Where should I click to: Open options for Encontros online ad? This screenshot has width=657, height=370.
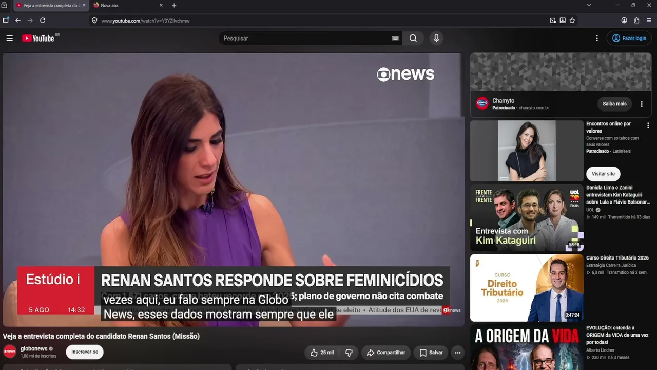(648, 125)
